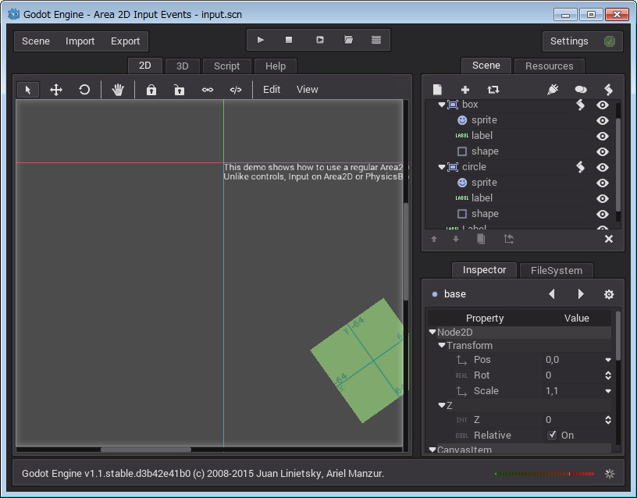Open the Scale value dropdown
637x498 pixels.
coord(608,391)
